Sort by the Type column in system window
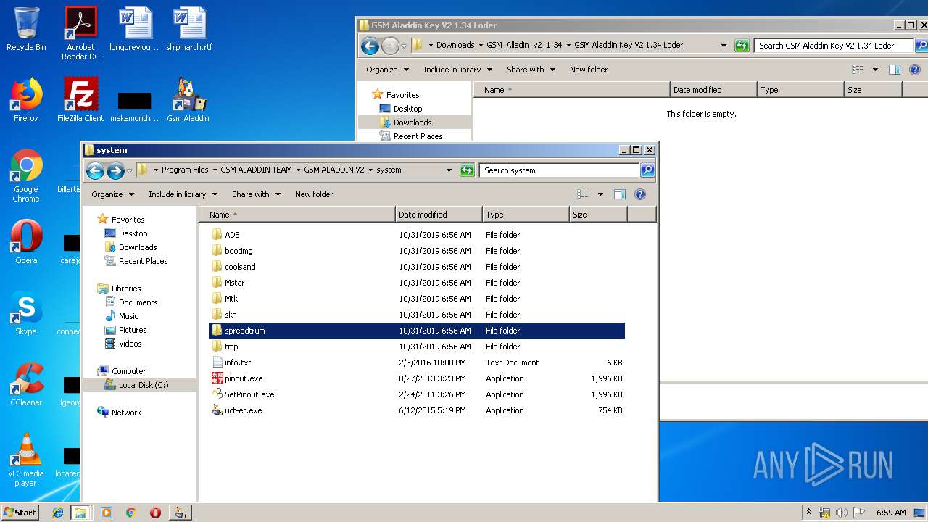This screenshot has width=928, height=522. point(526,215)
